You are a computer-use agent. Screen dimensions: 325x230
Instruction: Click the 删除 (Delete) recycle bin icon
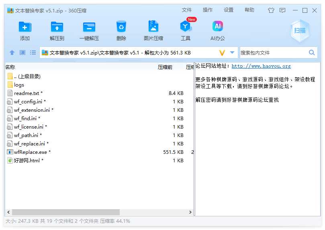click(121, 26)
